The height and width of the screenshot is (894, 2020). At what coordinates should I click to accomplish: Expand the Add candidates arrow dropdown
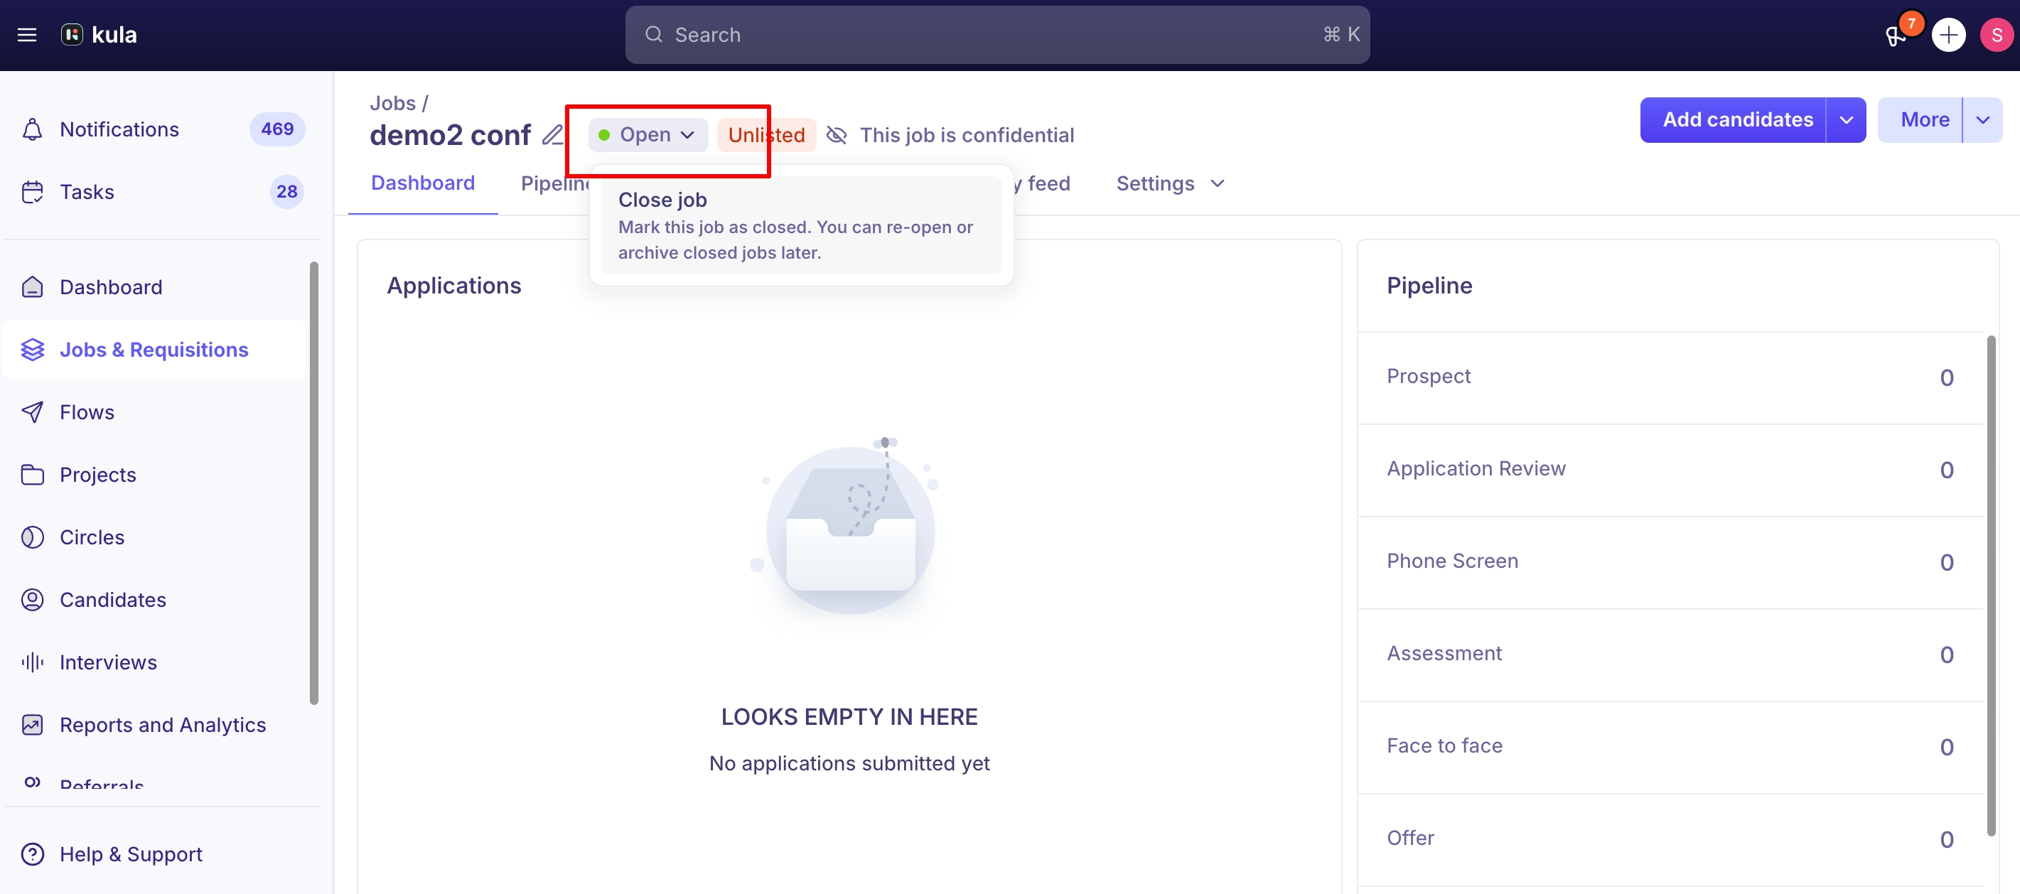(1846, 120)
